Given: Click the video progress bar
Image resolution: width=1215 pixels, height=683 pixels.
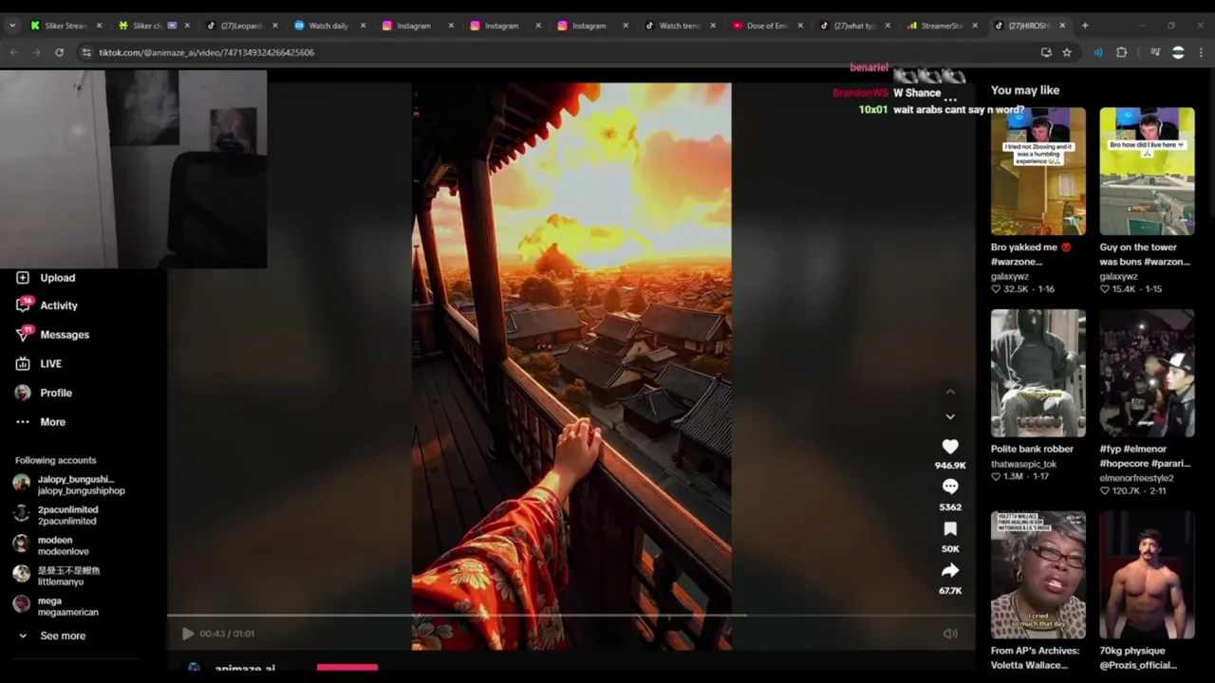Looking at the screenshot, I should coord(570,616).
